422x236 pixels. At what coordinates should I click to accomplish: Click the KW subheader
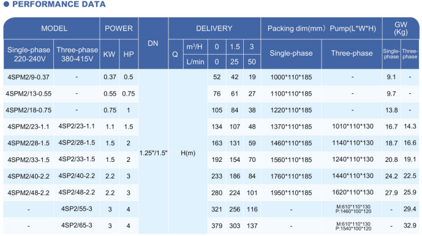tap(109, 55)
